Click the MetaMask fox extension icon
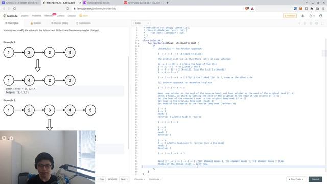The height and width of the screenshot is (184, 327). click(301, 9)
